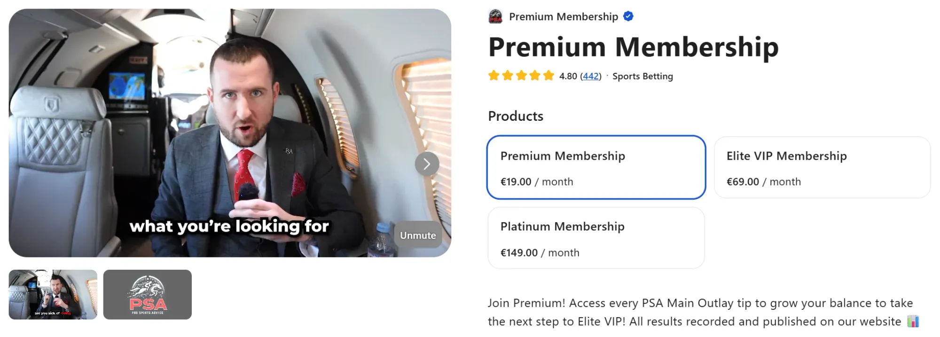Choose the Platinum Membership plan

tap(596, 238)
